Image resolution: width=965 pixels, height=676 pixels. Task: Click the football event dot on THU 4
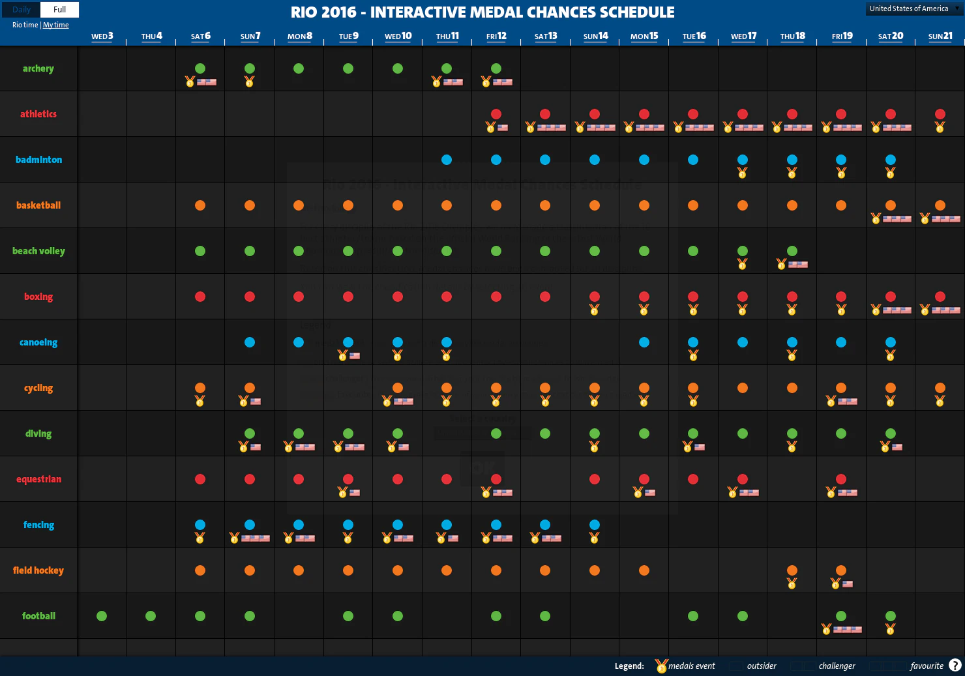tap(151, 616)
